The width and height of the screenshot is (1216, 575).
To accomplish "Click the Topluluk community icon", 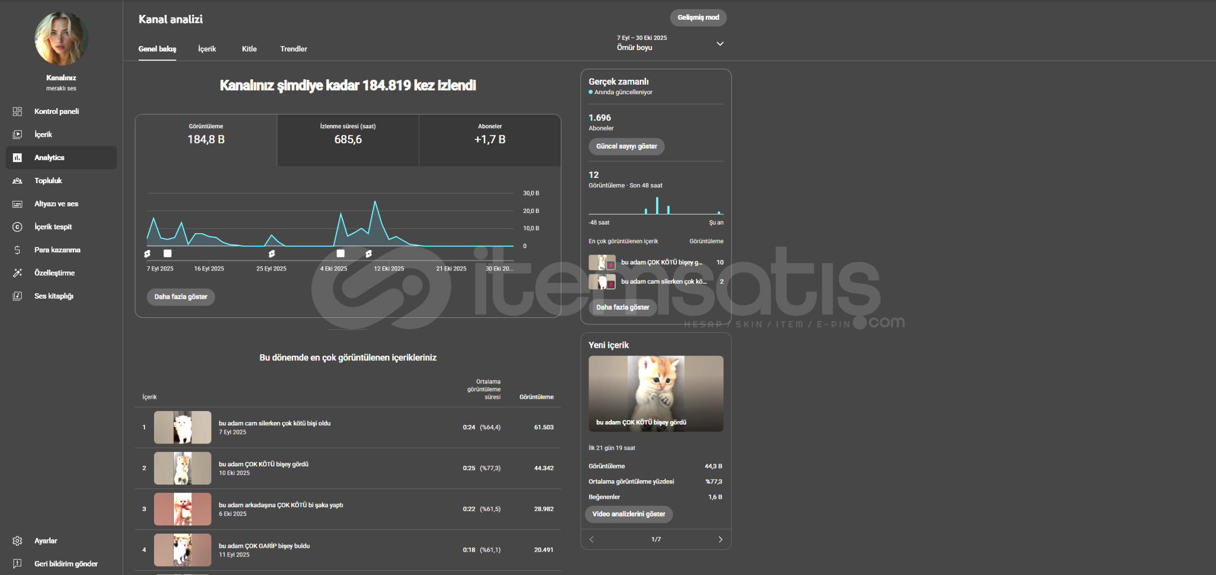I will [x=17, y=181].
